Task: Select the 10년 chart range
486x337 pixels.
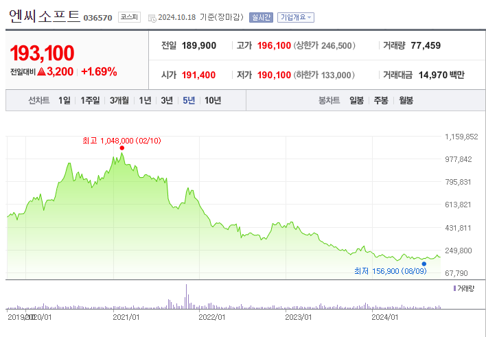Action: 213,100
